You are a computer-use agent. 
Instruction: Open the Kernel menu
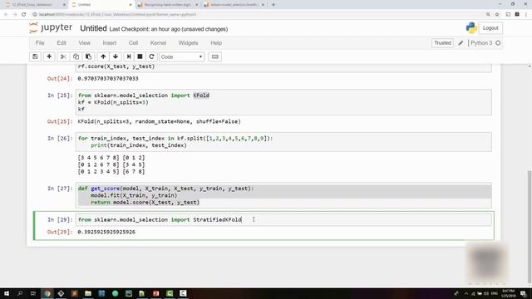(158, 43)
